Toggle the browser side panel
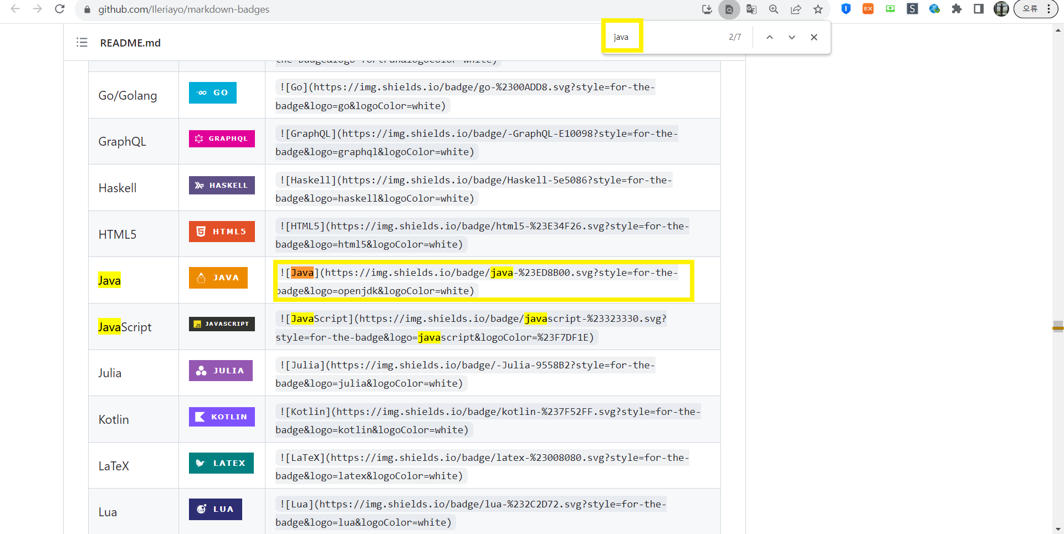The width and height of the screenshot is (1064, 534). [979, 9]
